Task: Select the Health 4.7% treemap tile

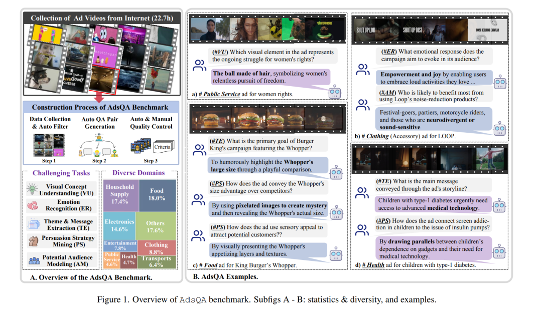Action: [128, 260]
